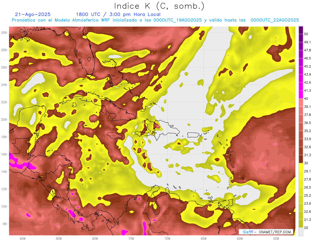This screenshot has width=313, height=242.
Task: Click legend value "37.8"
Action: (308, 115)
